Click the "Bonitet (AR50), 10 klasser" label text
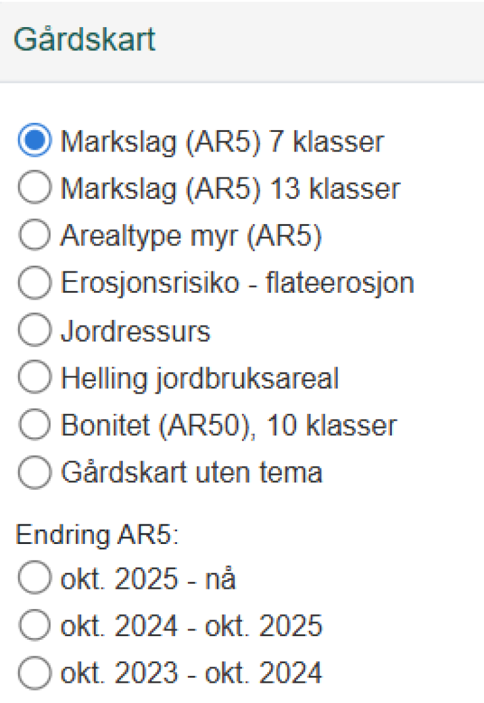 click(x=229, y=425)
